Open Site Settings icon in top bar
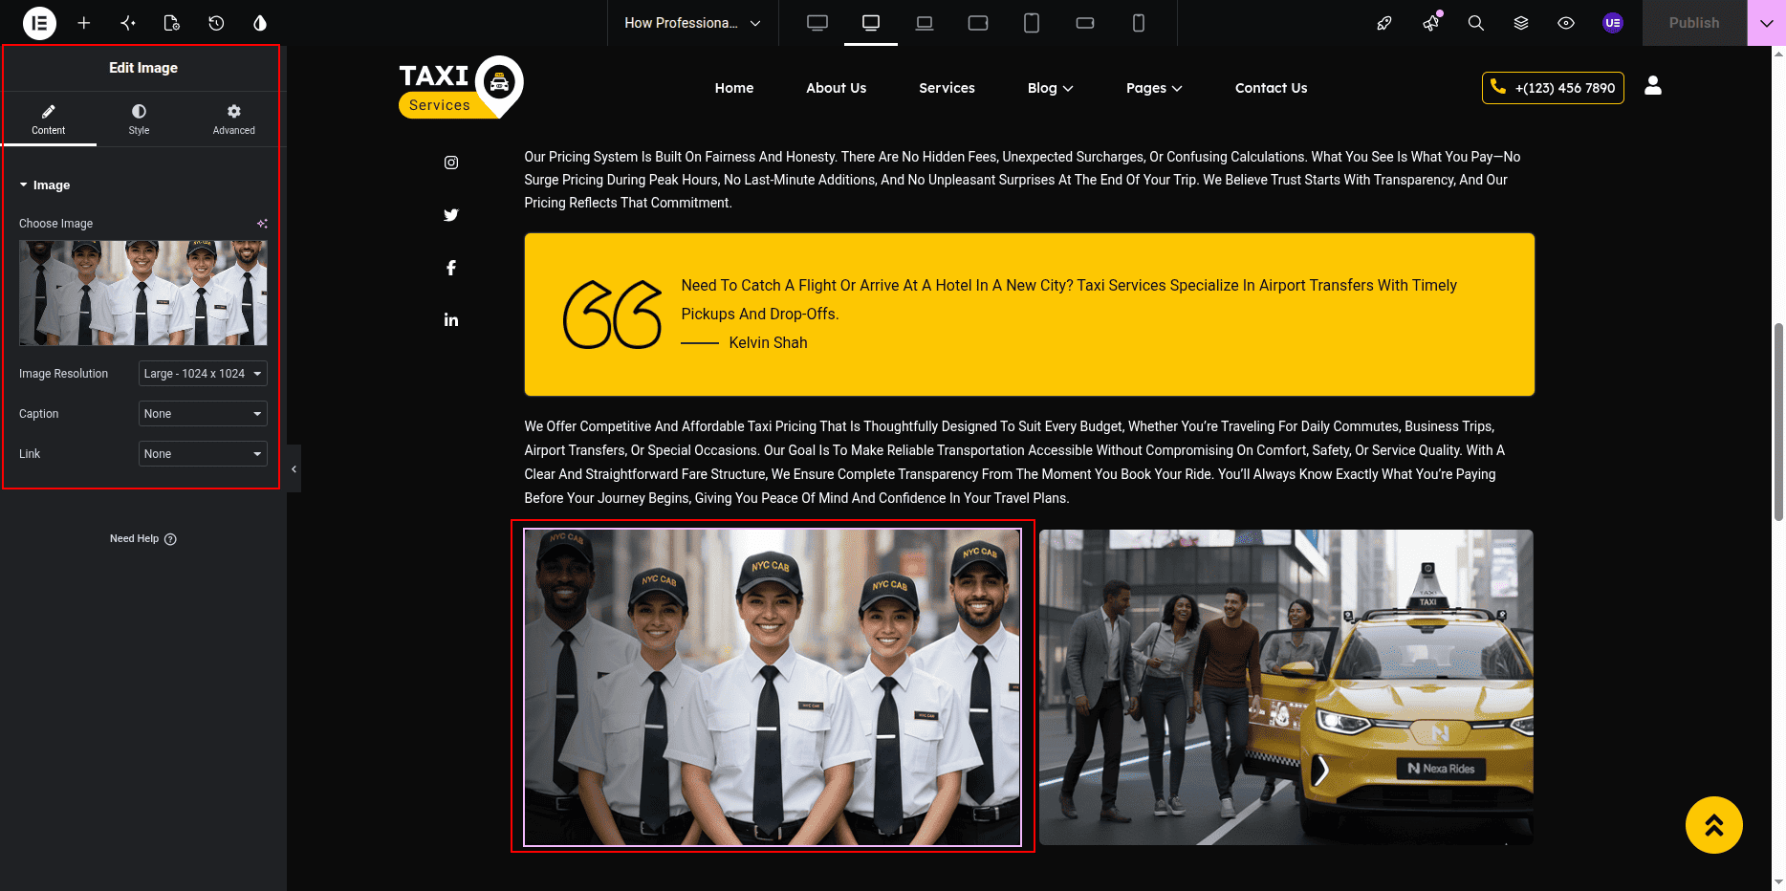 coord(128,23)
